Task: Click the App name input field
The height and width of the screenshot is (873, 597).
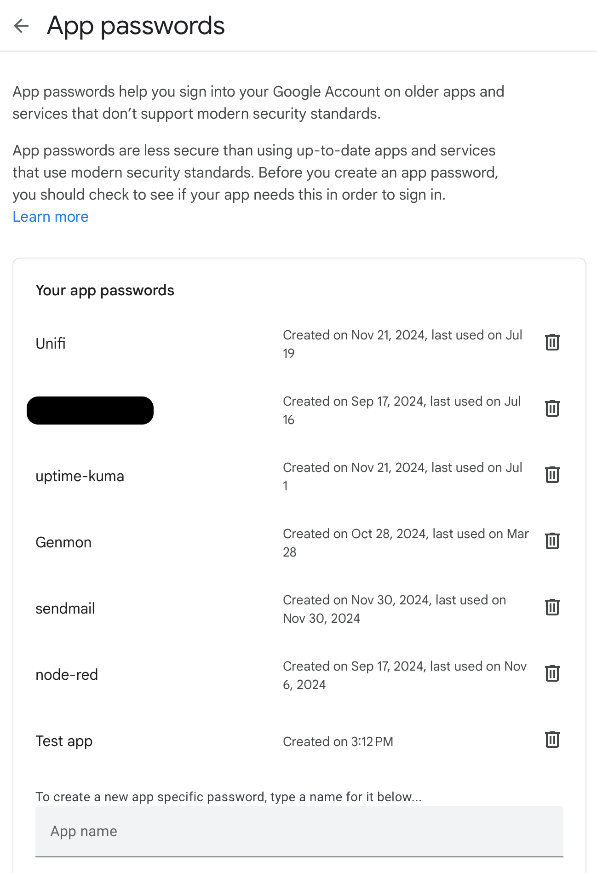Action: pos(299,831)
